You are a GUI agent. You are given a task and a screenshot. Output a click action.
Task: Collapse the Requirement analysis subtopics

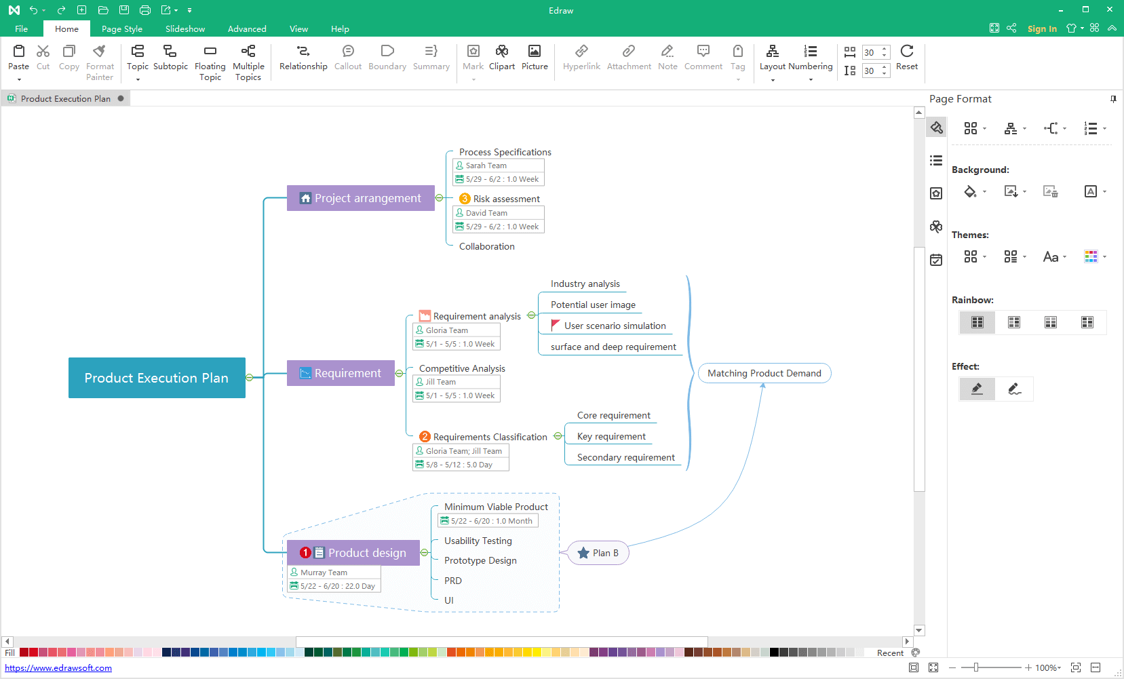click(531, 315)
